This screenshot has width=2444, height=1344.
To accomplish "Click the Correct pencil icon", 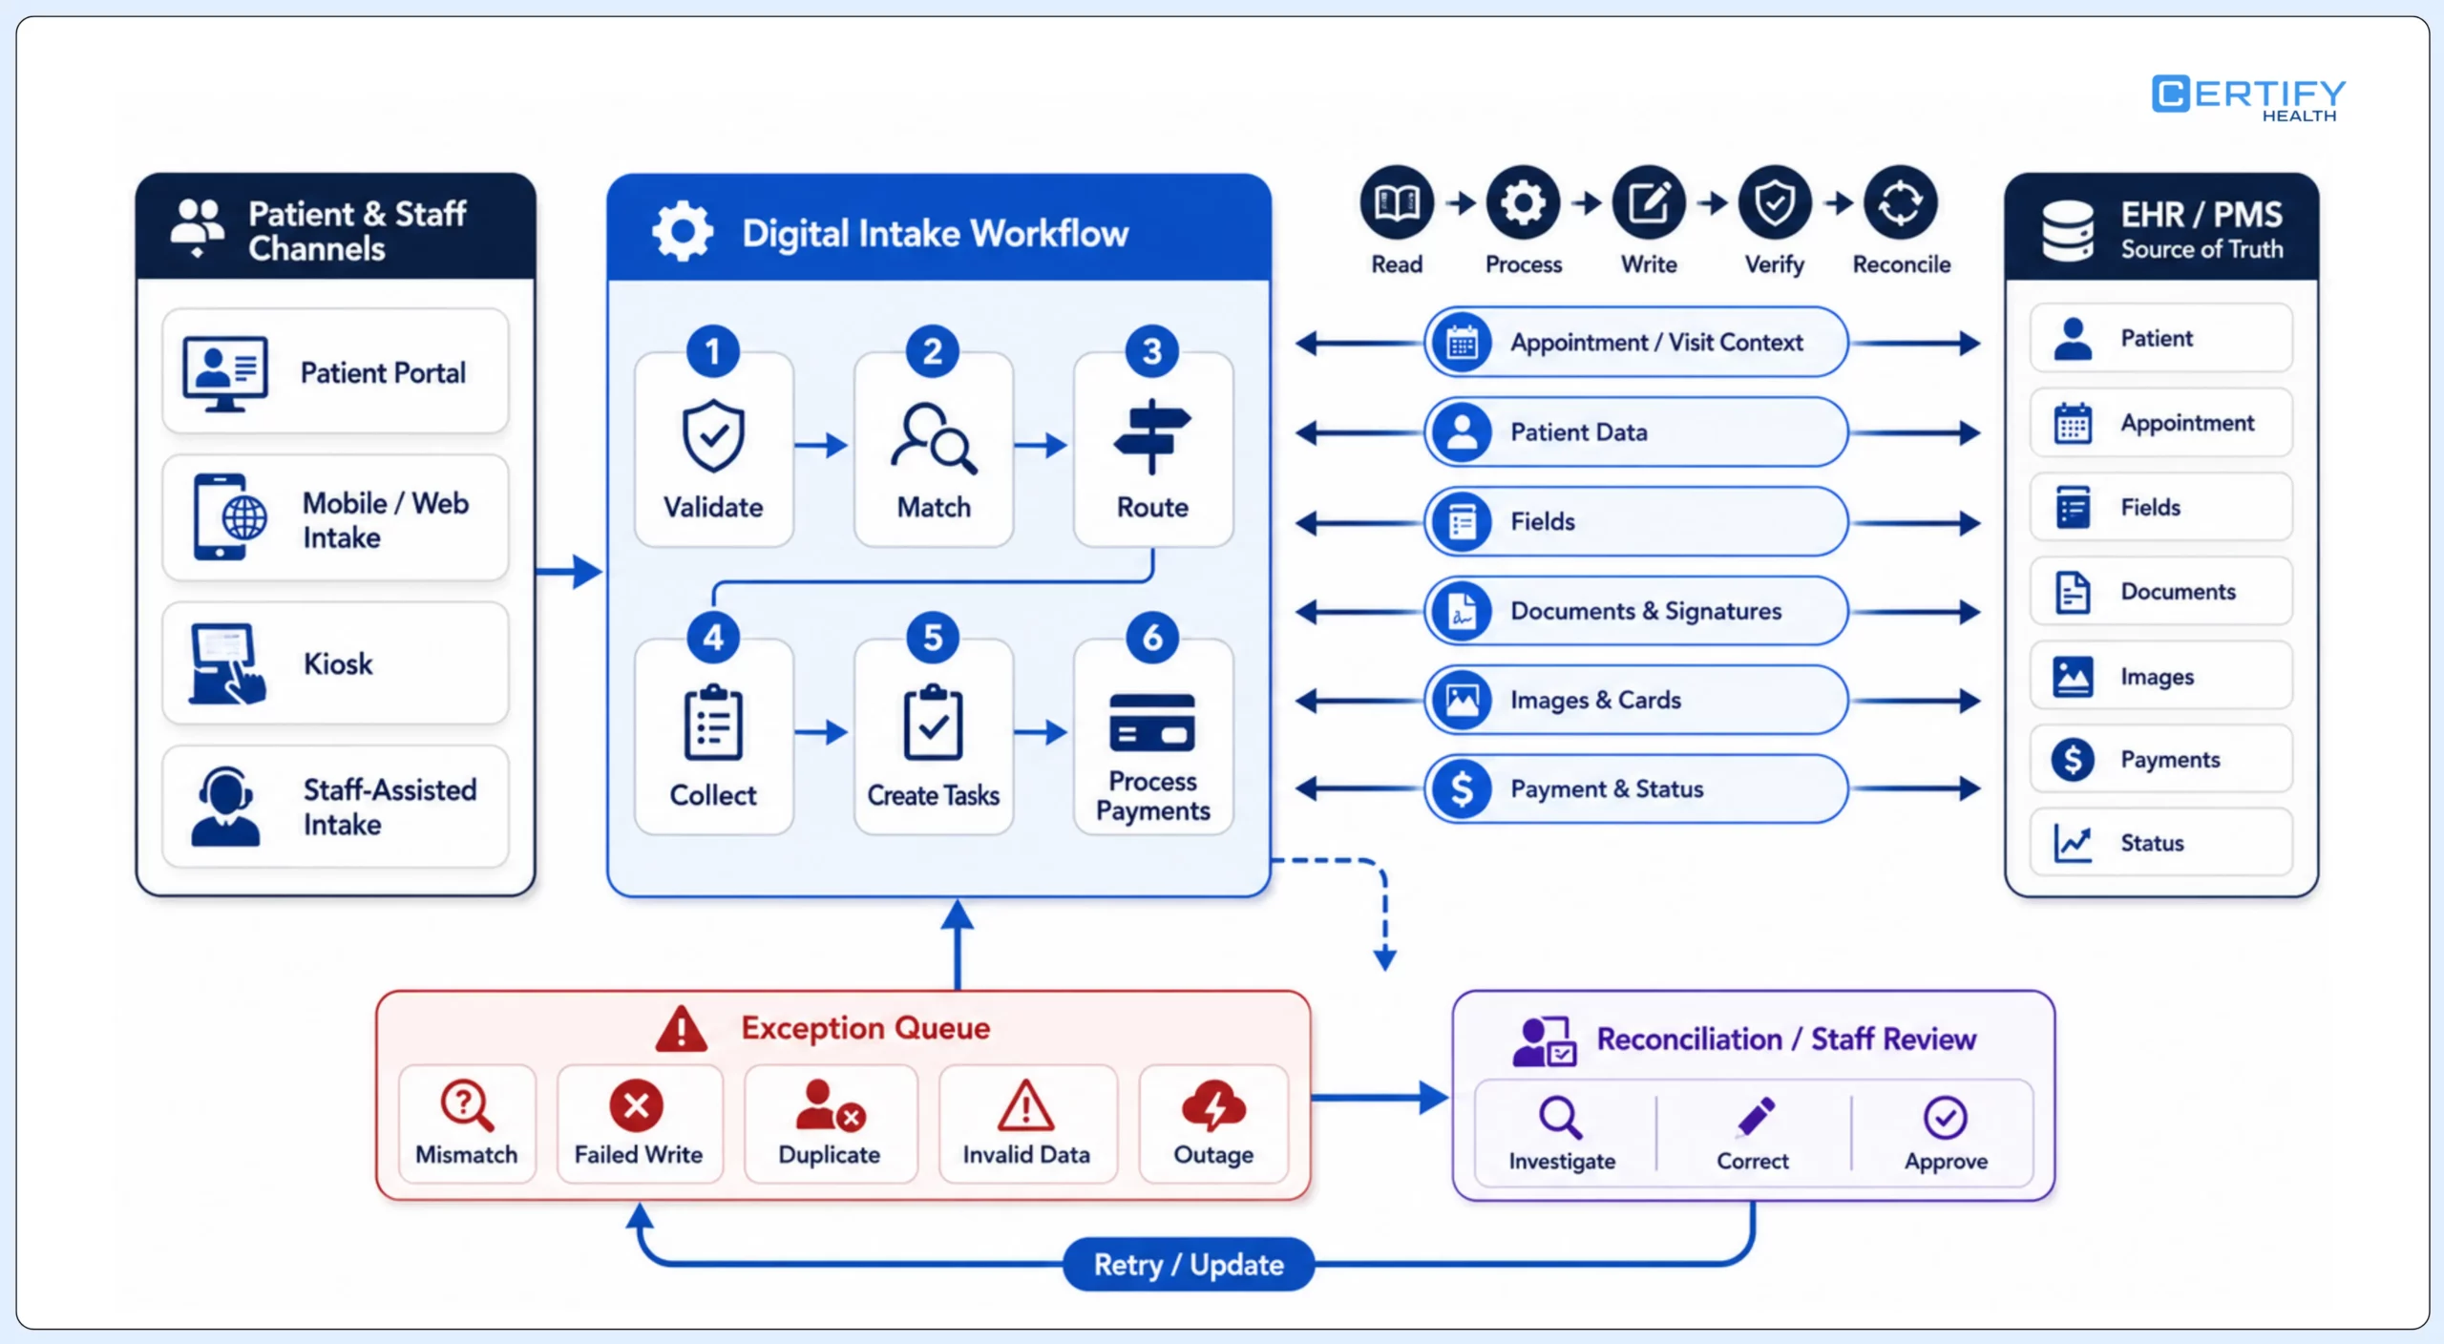I will pos(1755,1117).
